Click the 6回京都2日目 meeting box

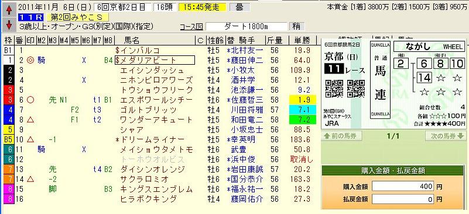[122, 8]
